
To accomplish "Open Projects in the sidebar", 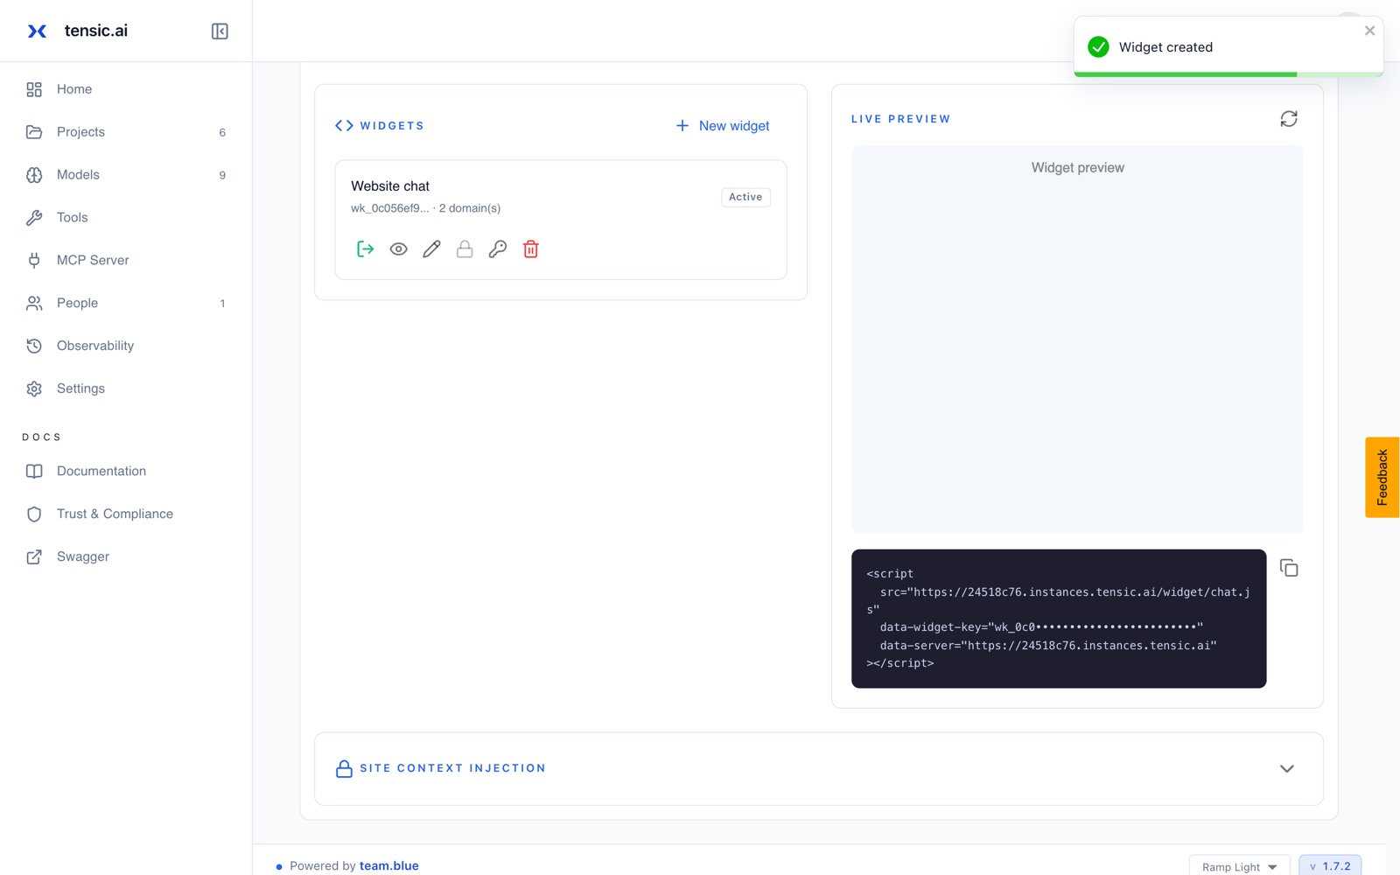I will coord(126,132).
